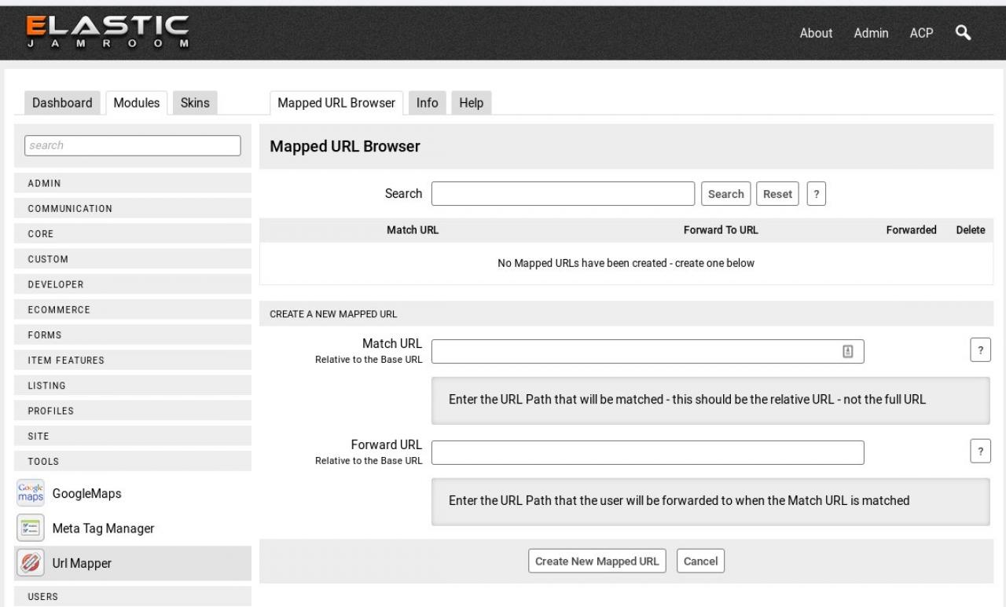This screenshot has height=607, width=1006.
Task: Show help for the Search field
Action: pos(817,194)
